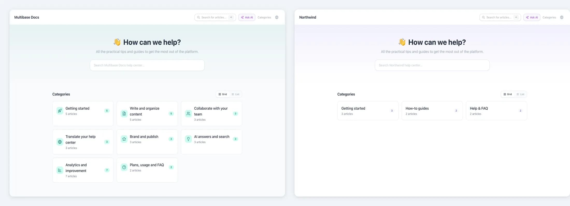This screenshot has height=206, width=570.
Task: Click Ask AI button in Northwind header
Action: coord(532,17)
